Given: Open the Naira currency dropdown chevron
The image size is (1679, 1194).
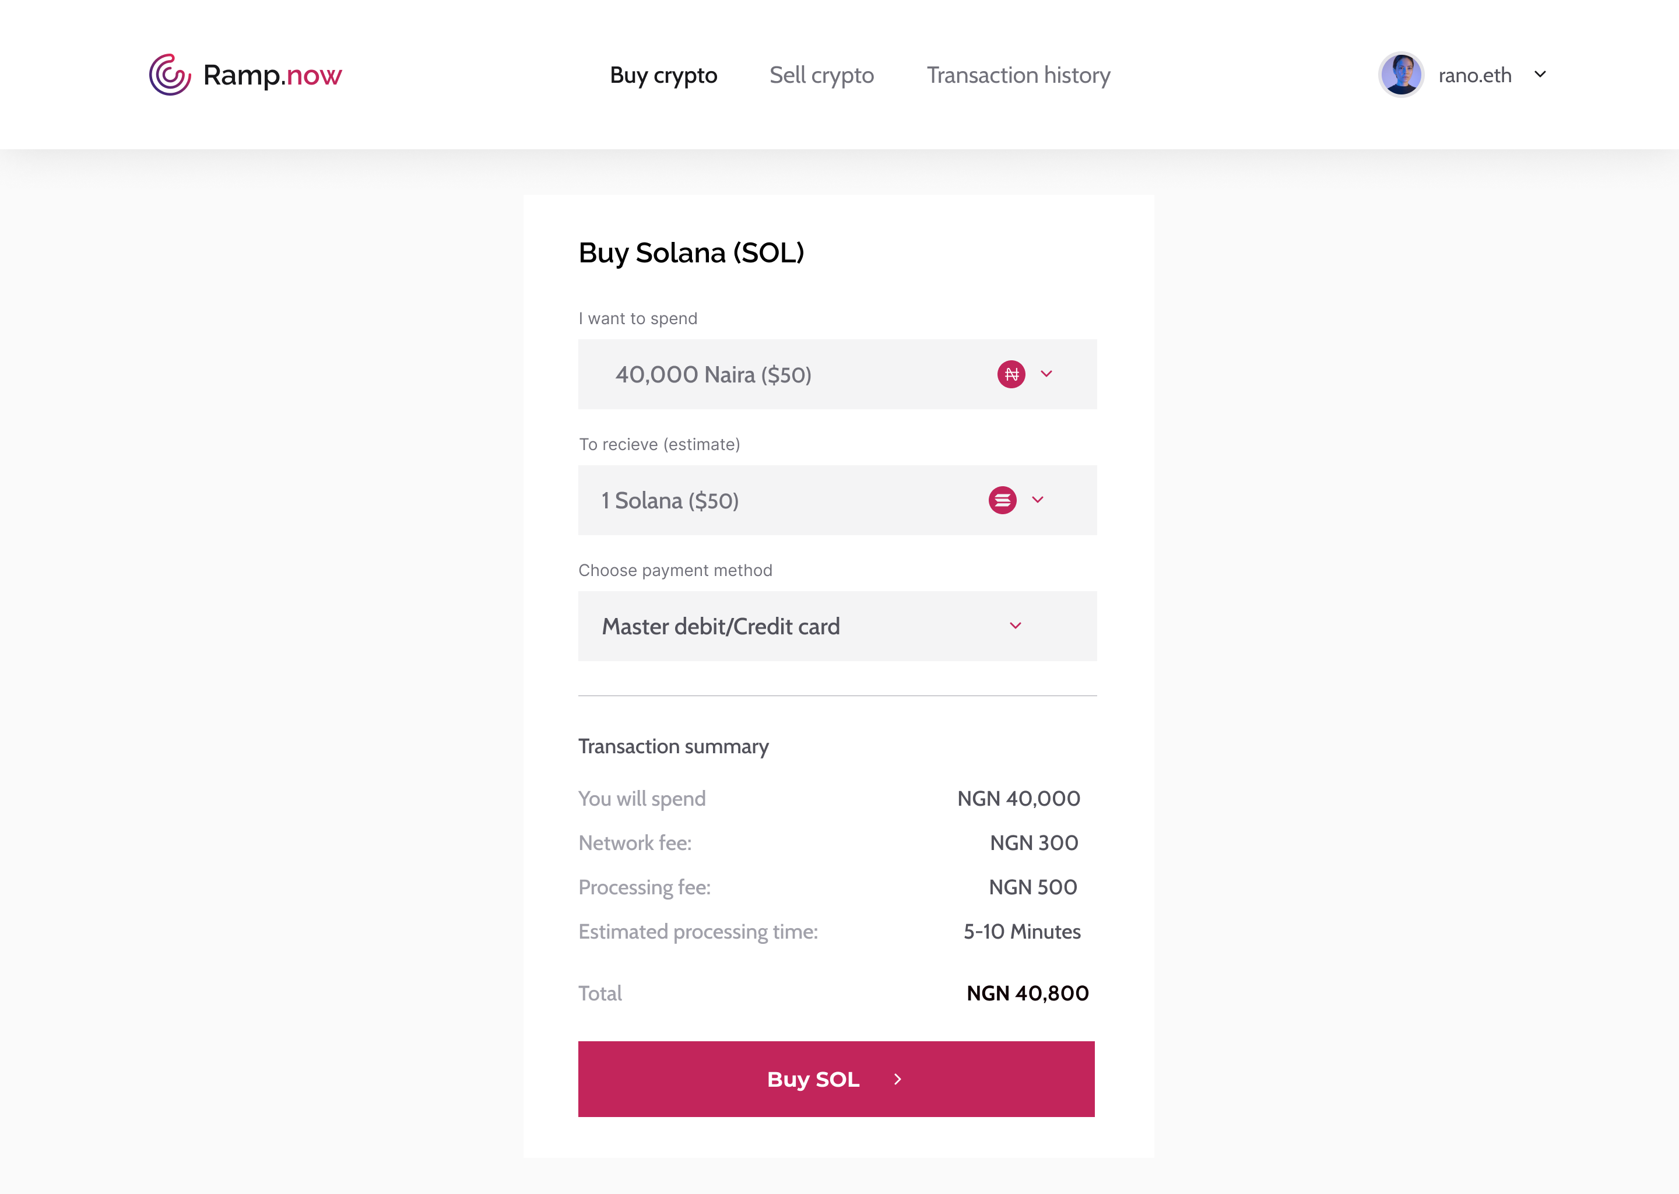Looking at the screenshot, I should [1047, 374].
